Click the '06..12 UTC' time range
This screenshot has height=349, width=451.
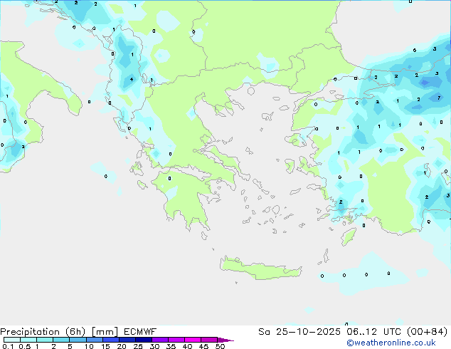(x=374, y=332)
